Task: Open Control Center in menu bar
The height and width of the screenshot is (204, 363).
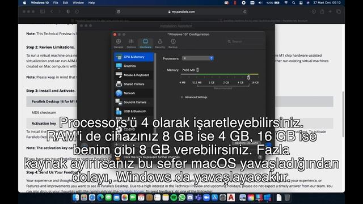Action: (301, 3)
